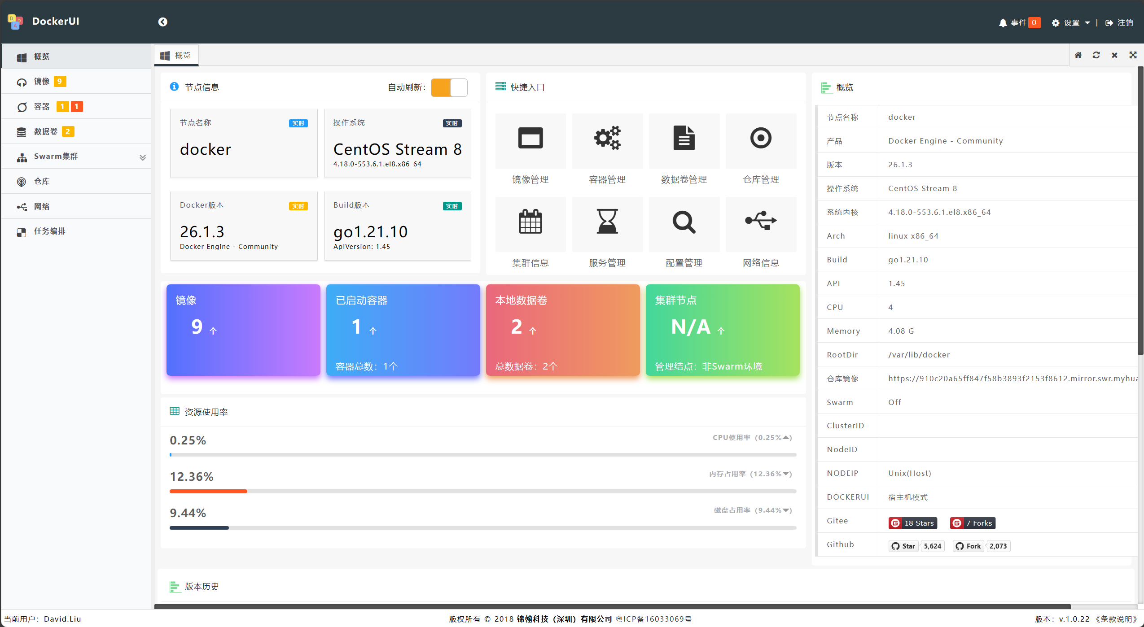The width and height of the screenshot is (1144, 627).
Task: Click the Github Star button
Action: click(903, 546)
